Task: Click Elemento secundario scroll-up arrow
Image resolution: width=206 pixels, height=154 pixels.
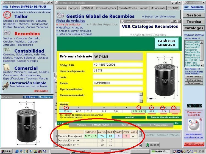Action: click(x=141, y=94)
